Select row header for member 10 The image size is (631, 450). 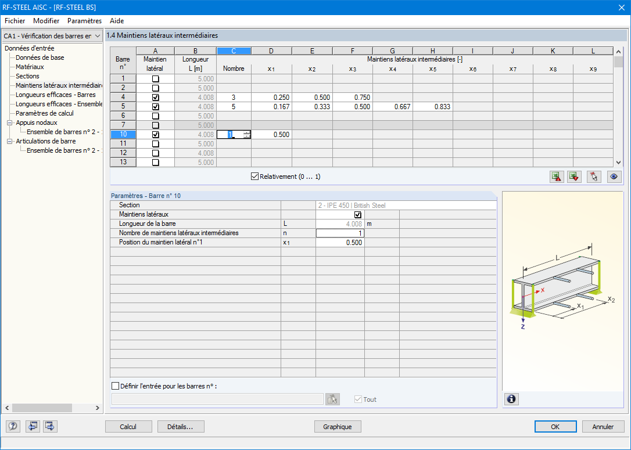tap(123, 134)
